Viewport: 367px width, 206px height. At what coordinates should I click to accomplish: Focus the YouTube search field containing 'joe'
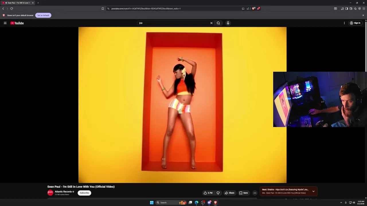(173, 23)
